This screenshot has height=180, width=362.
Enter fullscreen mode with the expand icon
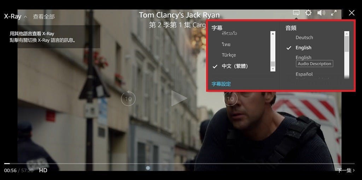[x=333, y=13]
